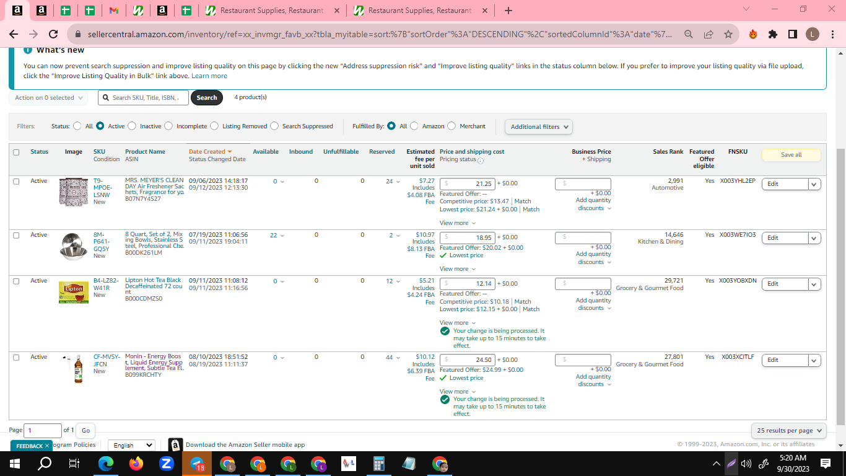Click the magnifier icon in SKU search box

click(x=106, y=97)
